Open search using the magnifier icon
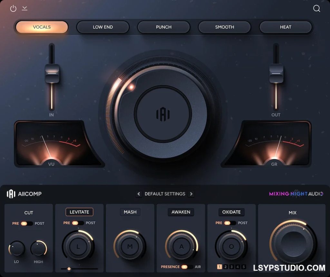Screen dimensions: 330x277 [x=317, y=9]
